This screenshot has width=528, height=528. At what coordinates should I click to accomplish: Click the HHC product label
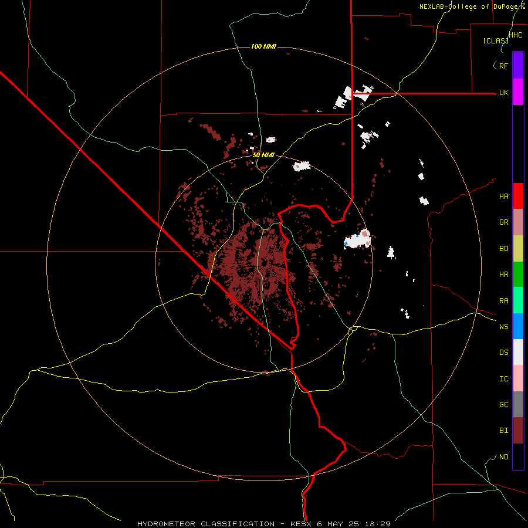(515, 35)
